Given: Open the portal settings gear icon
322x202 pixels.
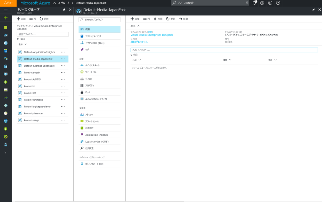Looking at the screenshot, I should [x=262, y=3].
